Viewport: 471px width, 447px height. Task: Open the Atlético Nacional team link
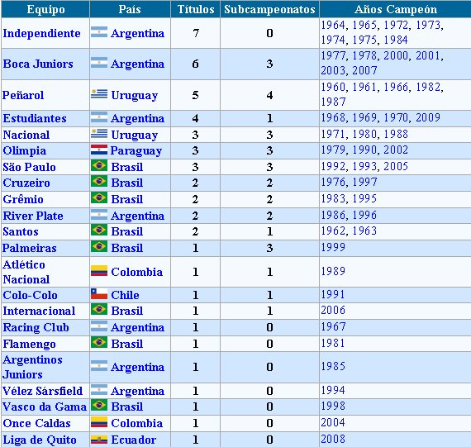(26, 272)
